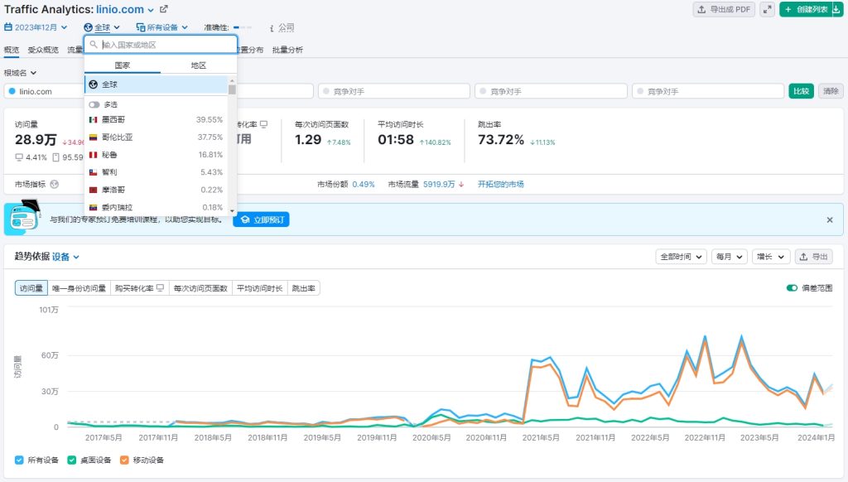Click the country list scroll-down arrow
This screenshot has width=848, height=482.
pos(232,211)
